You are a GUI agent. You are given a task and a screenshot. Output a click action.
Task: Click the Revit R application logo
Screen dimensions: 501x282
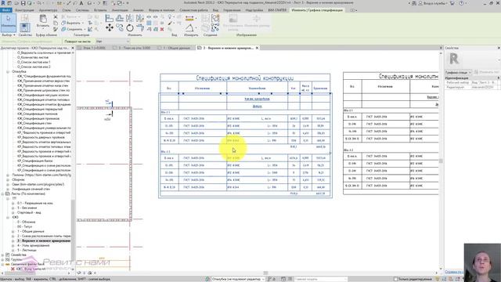click(3, 3)
